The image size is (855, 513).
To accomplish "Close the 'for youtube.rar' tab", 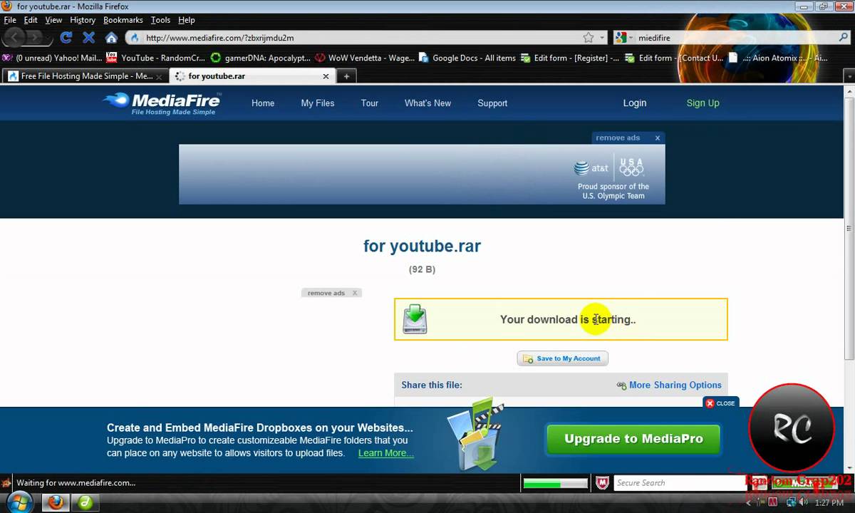I will [x=326, y=76].
